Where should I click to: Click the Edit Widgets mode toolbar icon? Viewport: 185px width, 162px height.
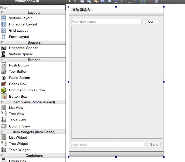pos(82,1)
